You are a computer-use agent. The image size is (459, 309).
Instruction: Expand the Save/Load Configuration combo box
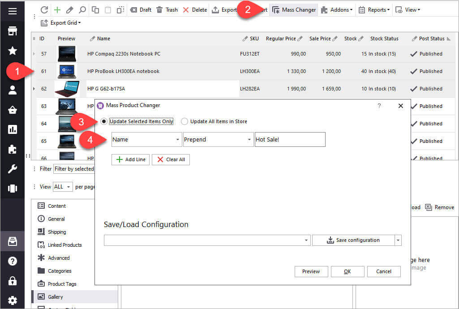pos(306,240)
